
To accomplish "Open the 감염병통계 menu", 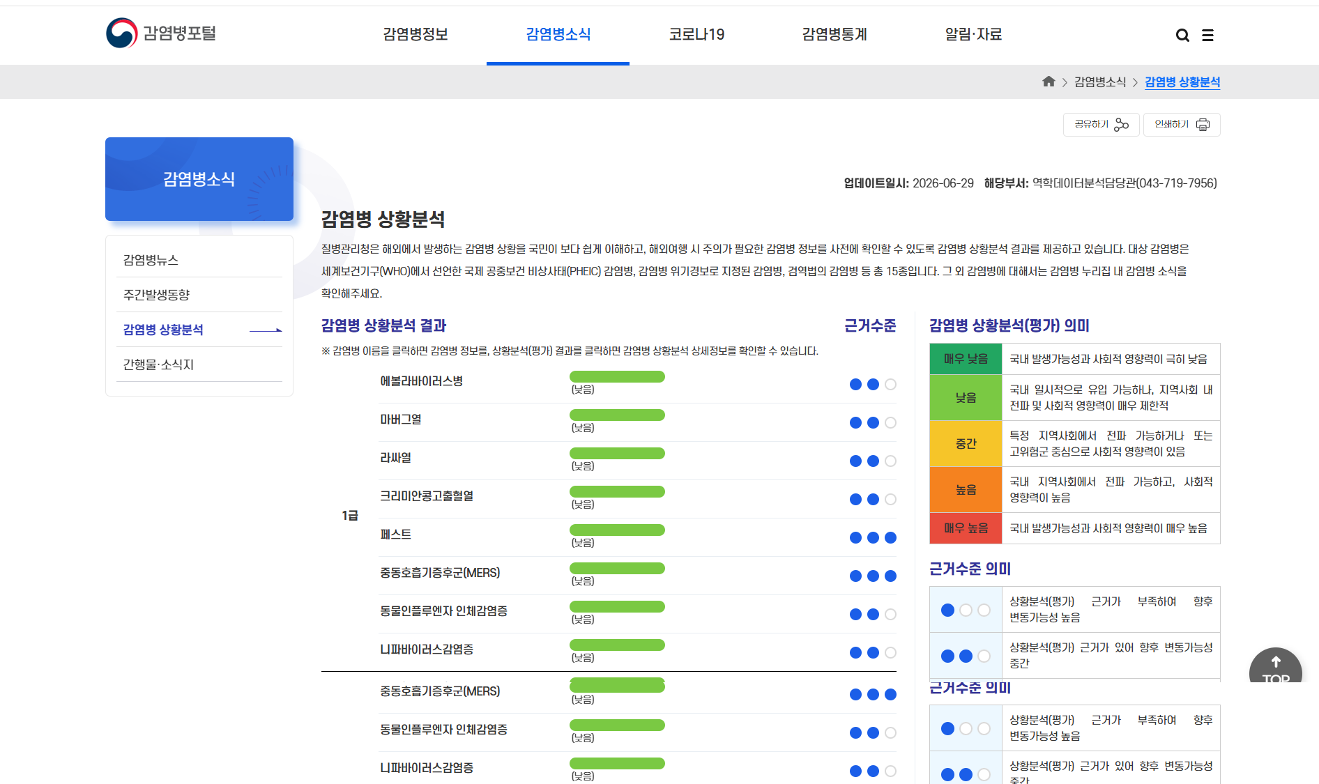I will coord(834,34).
